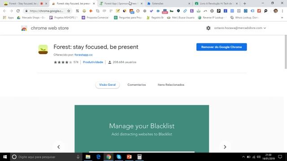Open the Apps shortcut in bookmarks bar
The height and width of the screenshot is (161, 287).
click(x=8, y=17)
